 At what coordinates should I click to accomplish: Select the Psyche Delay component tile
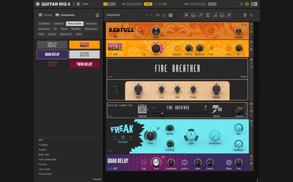(x=84, y=45)
